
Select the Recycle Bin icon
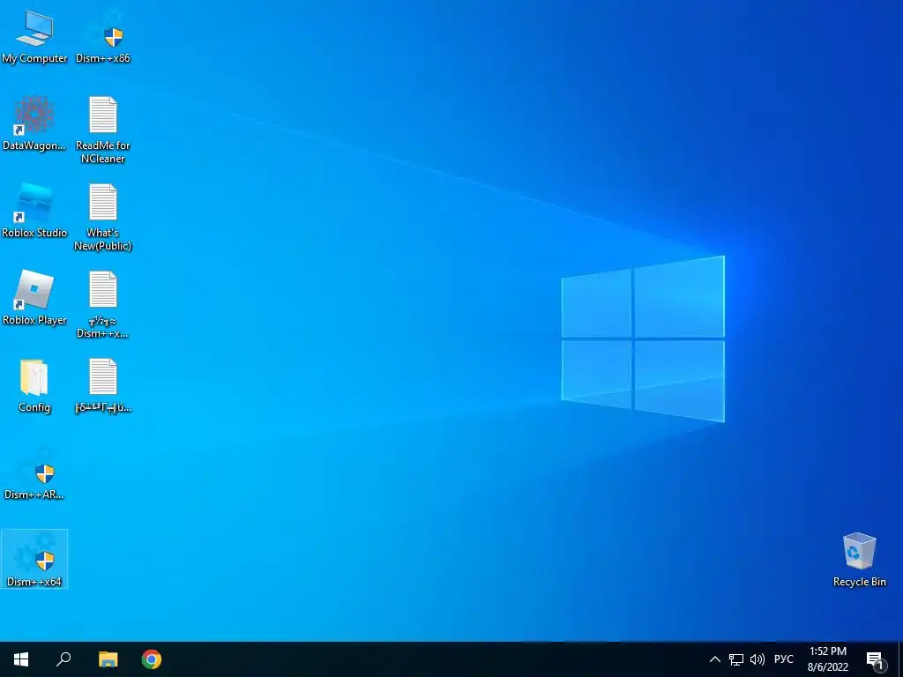(859, 560)
